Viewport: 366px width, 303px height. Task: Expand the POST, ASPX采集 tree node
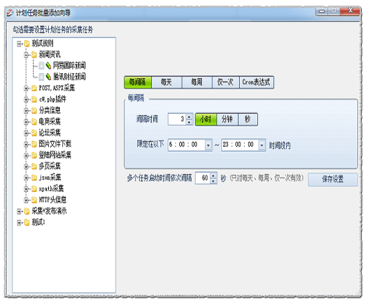pos(26,88)
